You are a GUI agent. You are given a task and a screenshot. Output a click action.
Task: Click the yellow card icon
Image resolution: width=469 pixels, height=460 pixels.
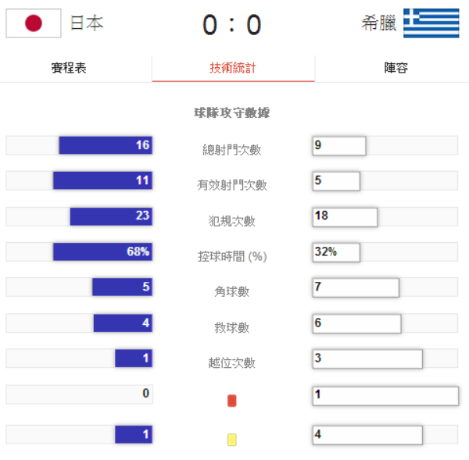231,440
